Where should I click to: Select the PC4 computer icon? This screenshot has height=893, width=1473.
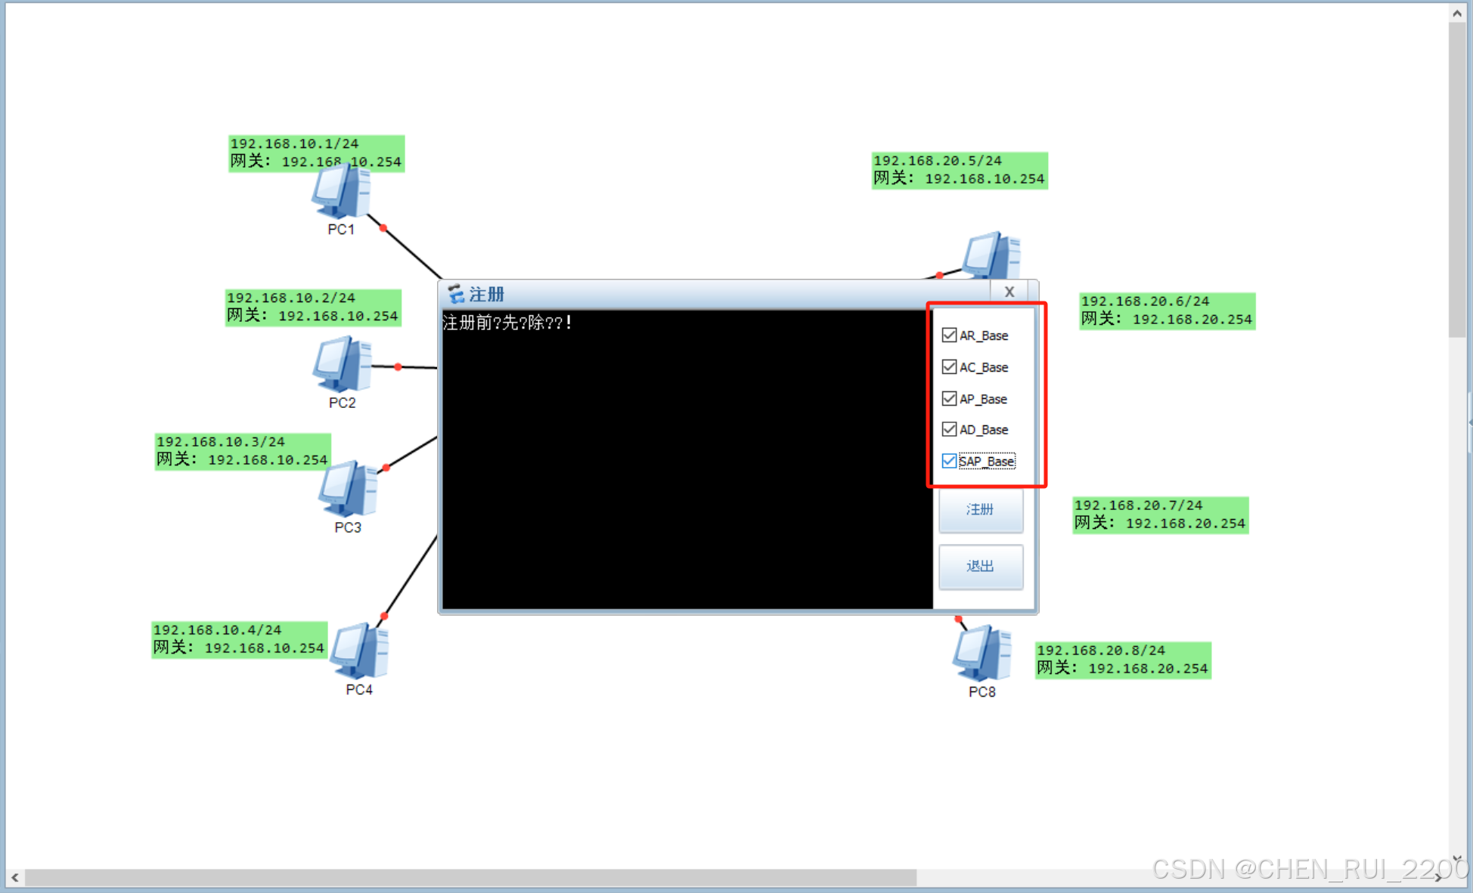coord(360,650)
